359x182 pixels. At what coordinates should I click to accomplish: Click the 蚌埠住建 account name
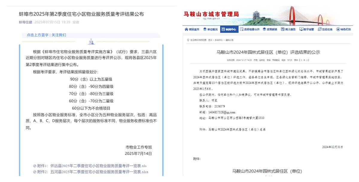coord(25,22)
